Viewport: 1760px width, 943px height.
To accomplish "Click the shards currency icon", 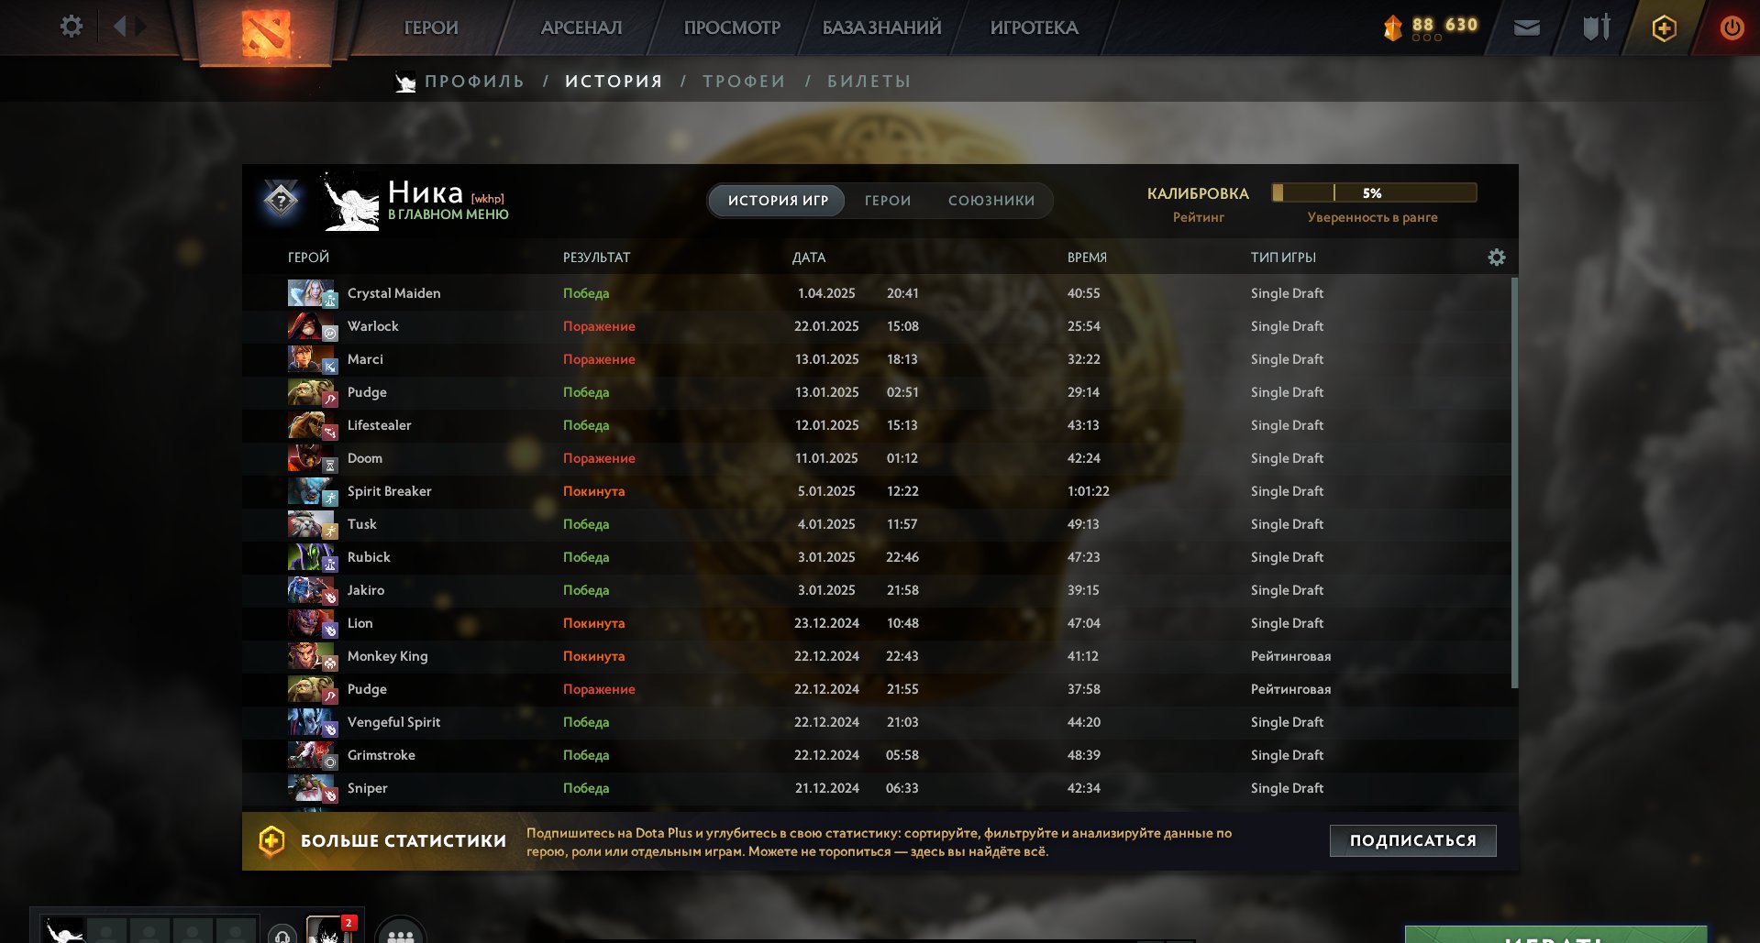I will coord(1392,28).
